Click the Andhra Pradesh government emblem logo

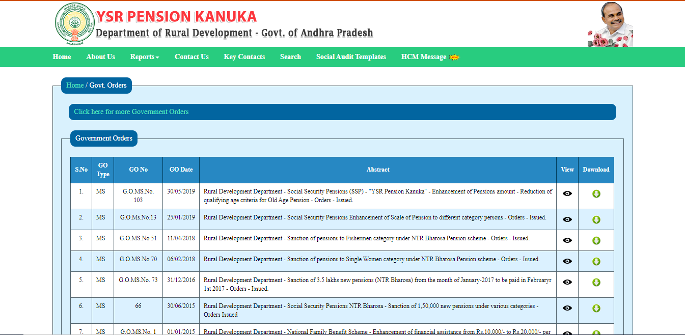pyautogui.click(x=75, y=24)
